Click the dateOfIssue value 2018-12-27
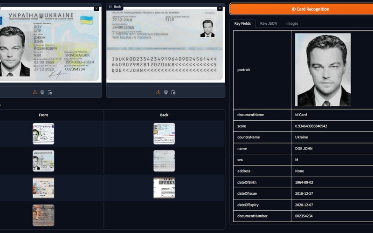This screenshot has height=233, width=373. [304, 193]
